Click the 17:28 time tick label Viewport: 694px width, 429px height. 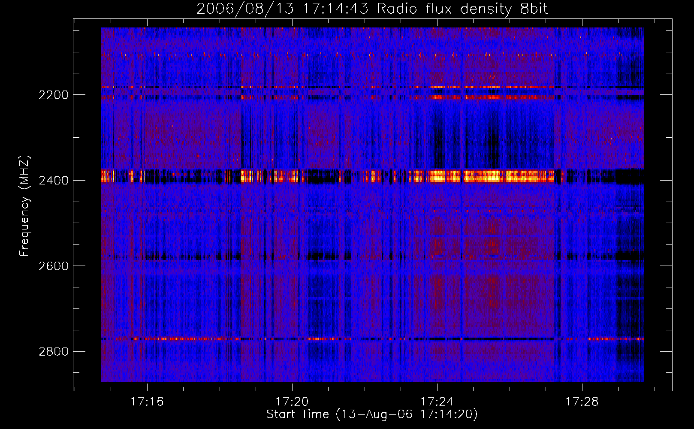pos(582,402)
